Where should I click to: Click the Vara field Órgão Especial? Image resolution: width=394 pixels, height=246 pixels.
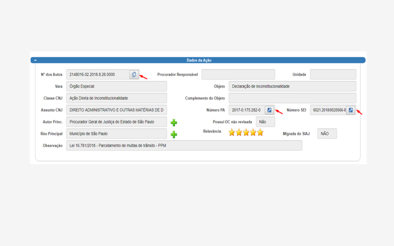pos(116,86)
